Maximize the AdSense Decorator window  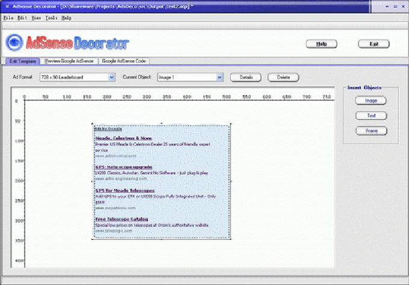pyautogui.click(x=395, y=7)
